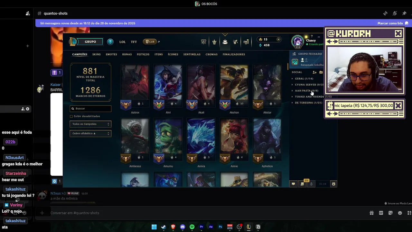Screen dimensions: 412x232
Task: Enable the Exibir desabilitadas checkbox
Action: click(71, 116)
